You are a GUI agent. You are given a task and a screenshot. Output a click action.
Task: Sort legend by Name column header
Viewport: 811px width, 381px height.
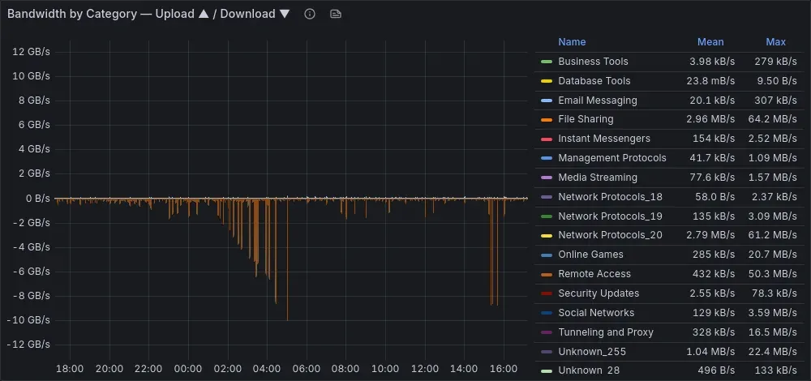coord(572,42)
